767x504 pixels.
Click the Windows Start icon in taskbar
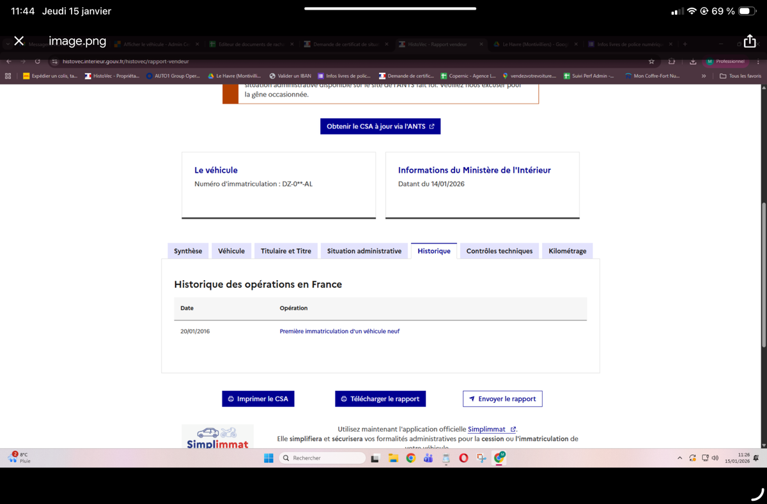pyautogui.click(x=268, y=458)
